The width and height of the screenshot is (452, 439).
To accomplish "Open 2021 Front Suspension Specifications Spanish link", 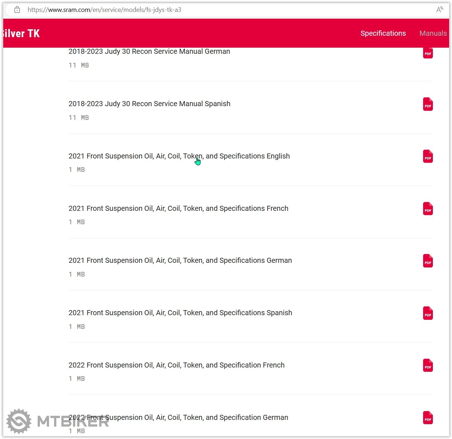I will point(180,313).
